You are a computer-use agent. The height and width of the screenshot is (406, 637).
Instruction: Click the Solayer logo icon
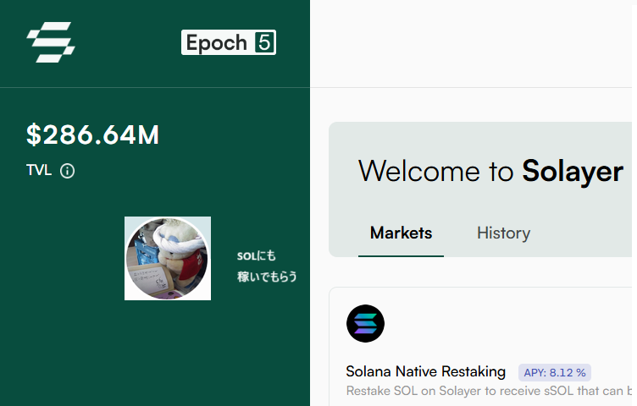[x=51, y=42]
